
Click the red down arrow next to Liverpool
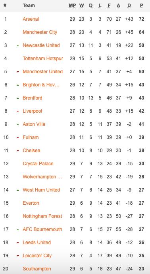coord(18,112)
